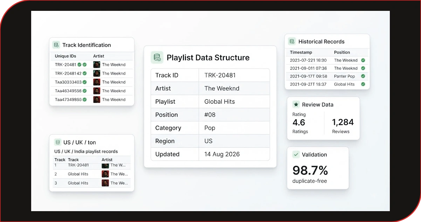Click the green check beside Taa47349850
Viewport: 421px width, 222px height.
coord(85,100)
